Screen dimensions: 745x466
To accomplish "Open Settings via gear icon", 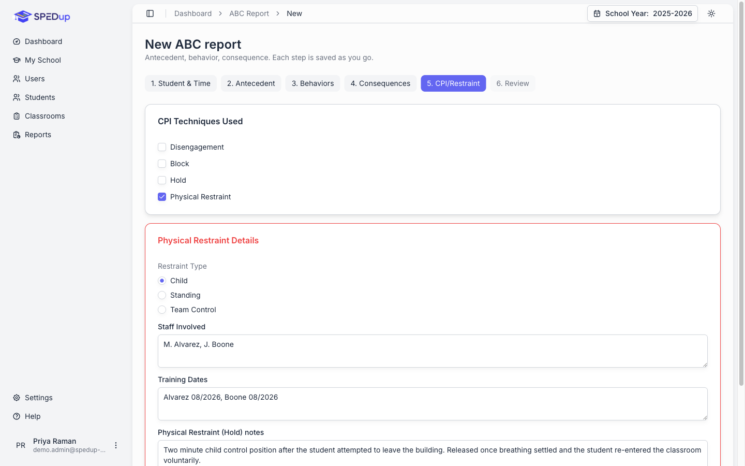I will click(17, 398).
